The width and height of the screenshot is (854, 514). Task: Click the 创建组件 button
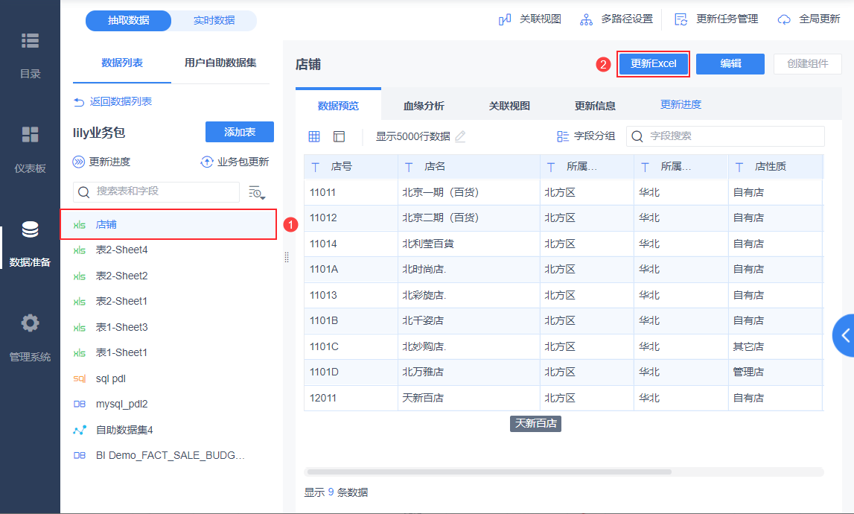click(808, 64)
